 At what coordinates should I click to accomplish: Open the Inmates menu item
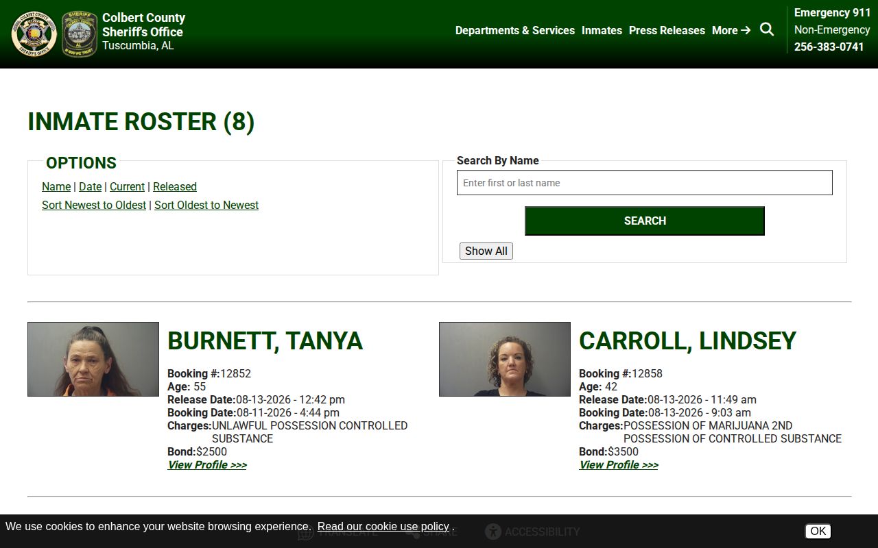[602, 30]
